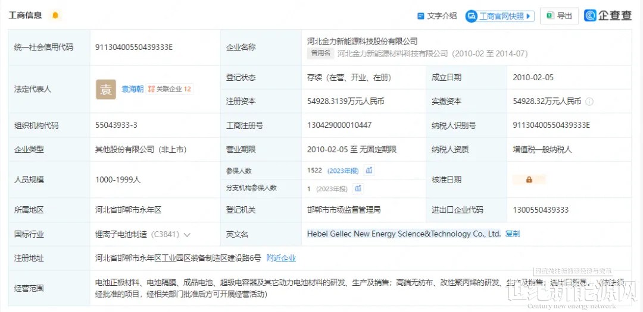643x312 pixels.
Task: View 关联企业 12 related companies
Action: coord(170,89)
